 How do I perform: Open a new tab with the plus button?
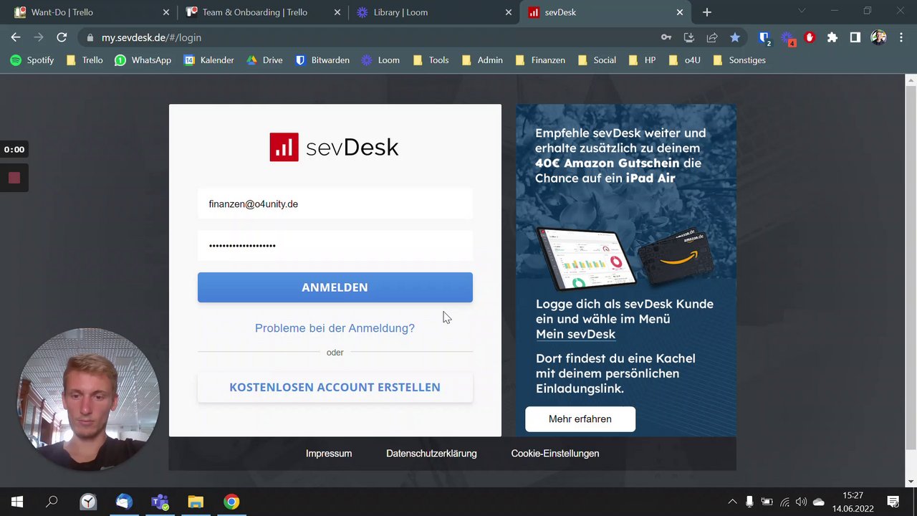[x=707, y=12]
